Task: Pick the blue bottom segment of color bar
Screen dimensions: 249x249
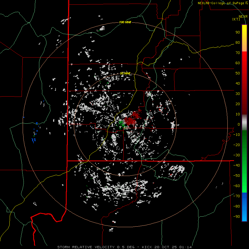Action: [244, 207]
